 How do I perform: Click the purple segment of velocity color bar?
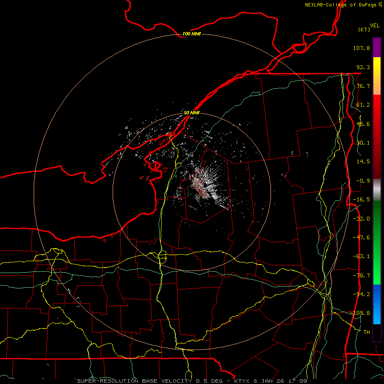(x=377, y=47)
